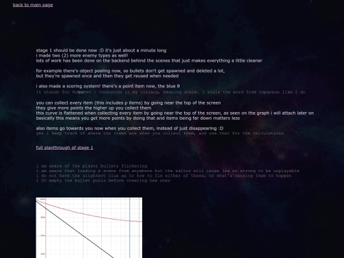344x258 pixels.
Task: Click the line "this curve is flattened when collecting"
Action: [175, 113]
